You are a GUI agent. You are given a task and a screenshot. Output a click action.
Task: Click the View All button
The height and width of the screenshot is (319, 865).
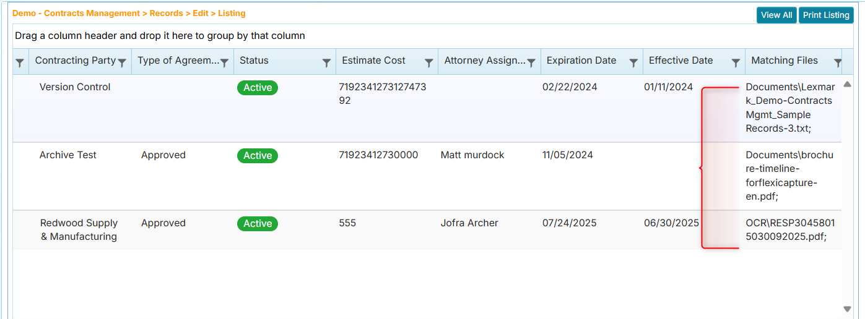(x=776, y=15)
